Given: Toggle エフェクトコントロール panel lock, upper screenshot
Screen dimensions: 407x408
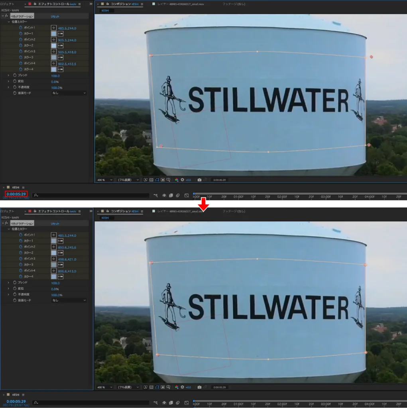Looking at the screenshot, I should coord(35,4).
